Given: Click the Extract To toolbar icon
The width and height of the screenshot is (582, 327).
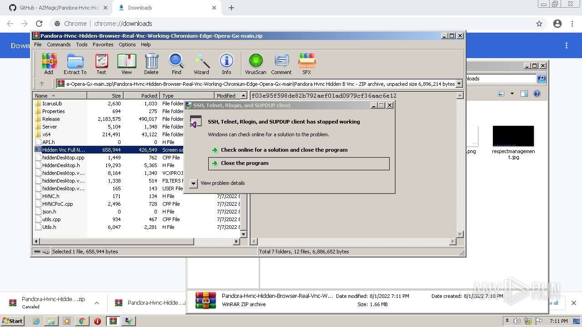Looking at the screenshot, I should coord(75,64).
